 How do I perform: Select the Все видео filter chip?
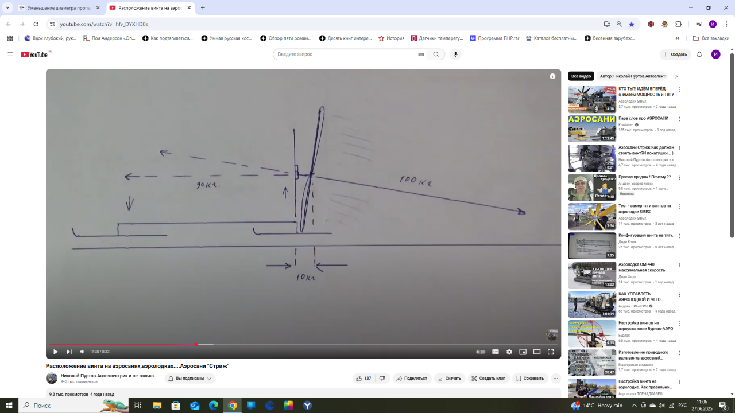(581, 76)
